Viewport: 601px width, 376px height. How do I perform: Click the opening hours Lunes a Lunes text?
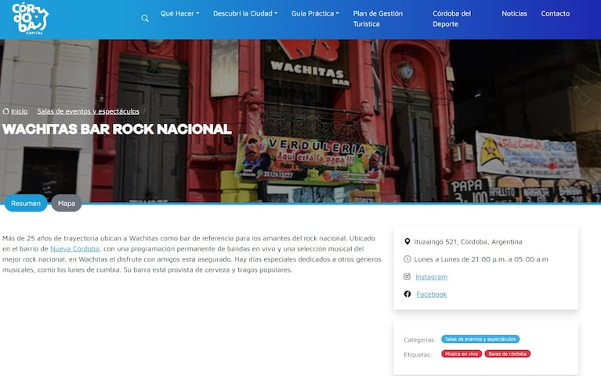[x=481, y=259]
